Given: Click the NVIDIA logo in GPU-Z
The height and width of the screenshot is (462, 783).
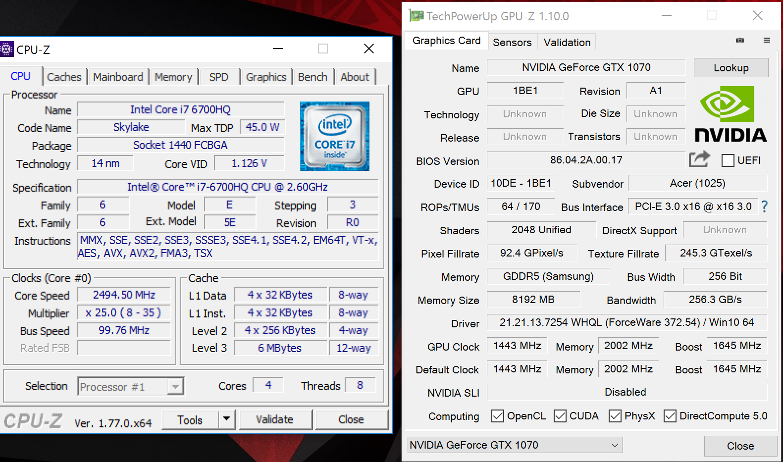Looking at the screenshot, I should tap(731, 114).
